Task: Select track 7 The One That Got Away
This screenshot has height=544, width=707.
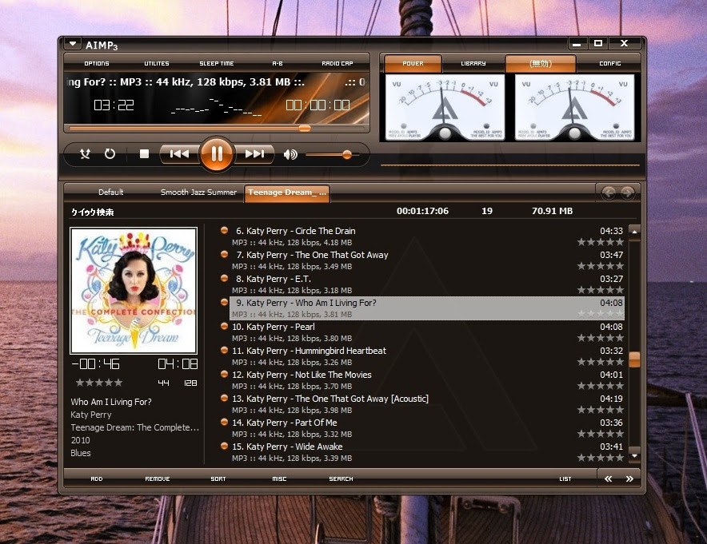Action: [427, 260]
